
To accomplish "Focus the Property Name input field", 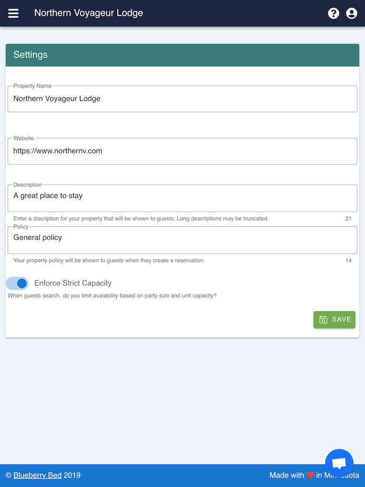I will click(182, 99).
